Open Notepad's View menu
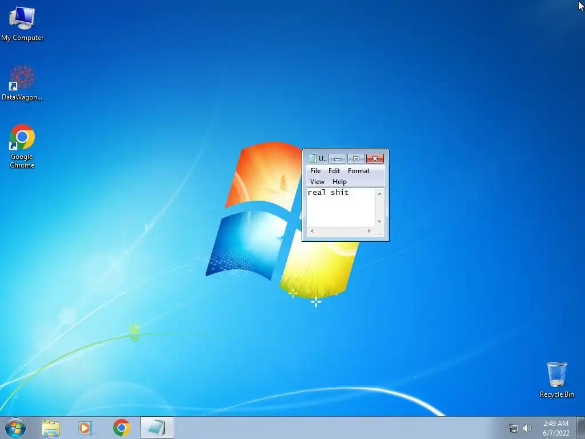The image size is (585, 439). pyautogui.click(x=317, y=181)
